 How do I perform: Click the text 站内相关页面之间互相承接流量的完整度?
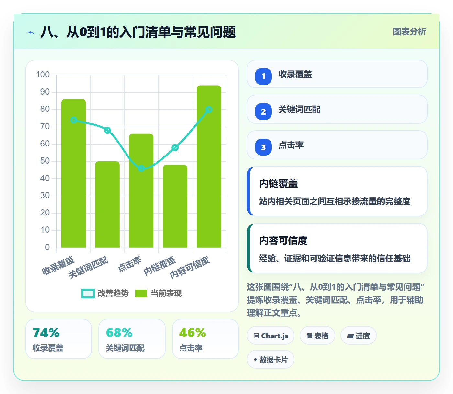(335, 201)
